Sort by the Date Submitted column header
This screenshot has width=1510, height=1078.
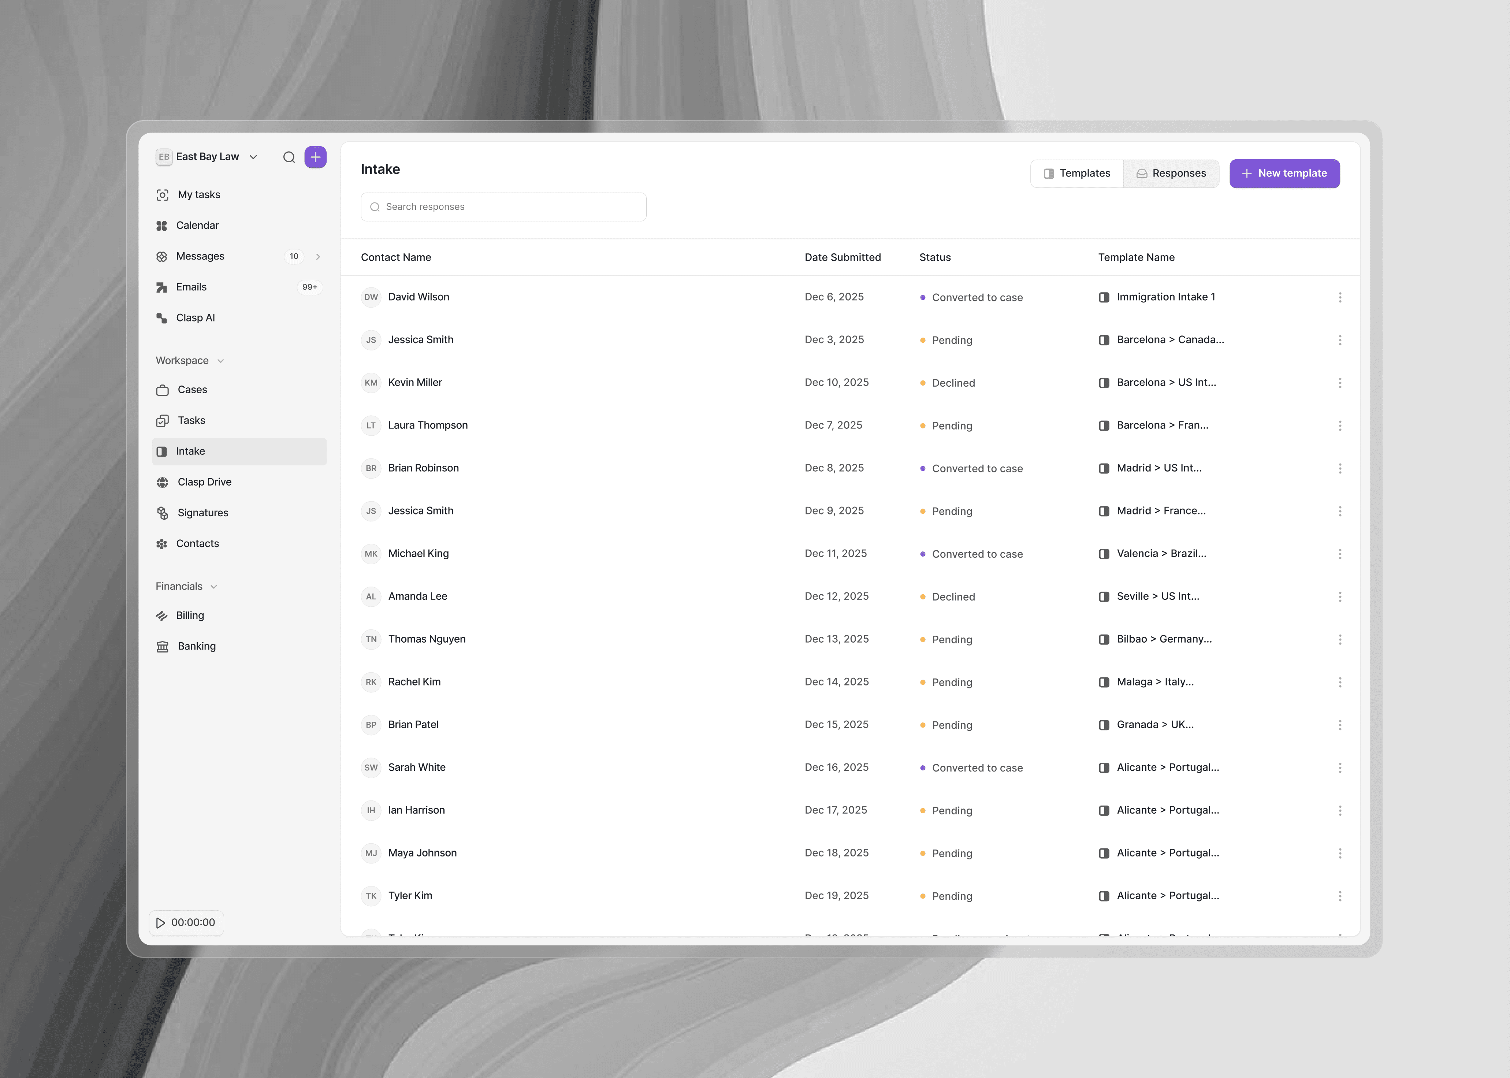[x=842, y=257]
